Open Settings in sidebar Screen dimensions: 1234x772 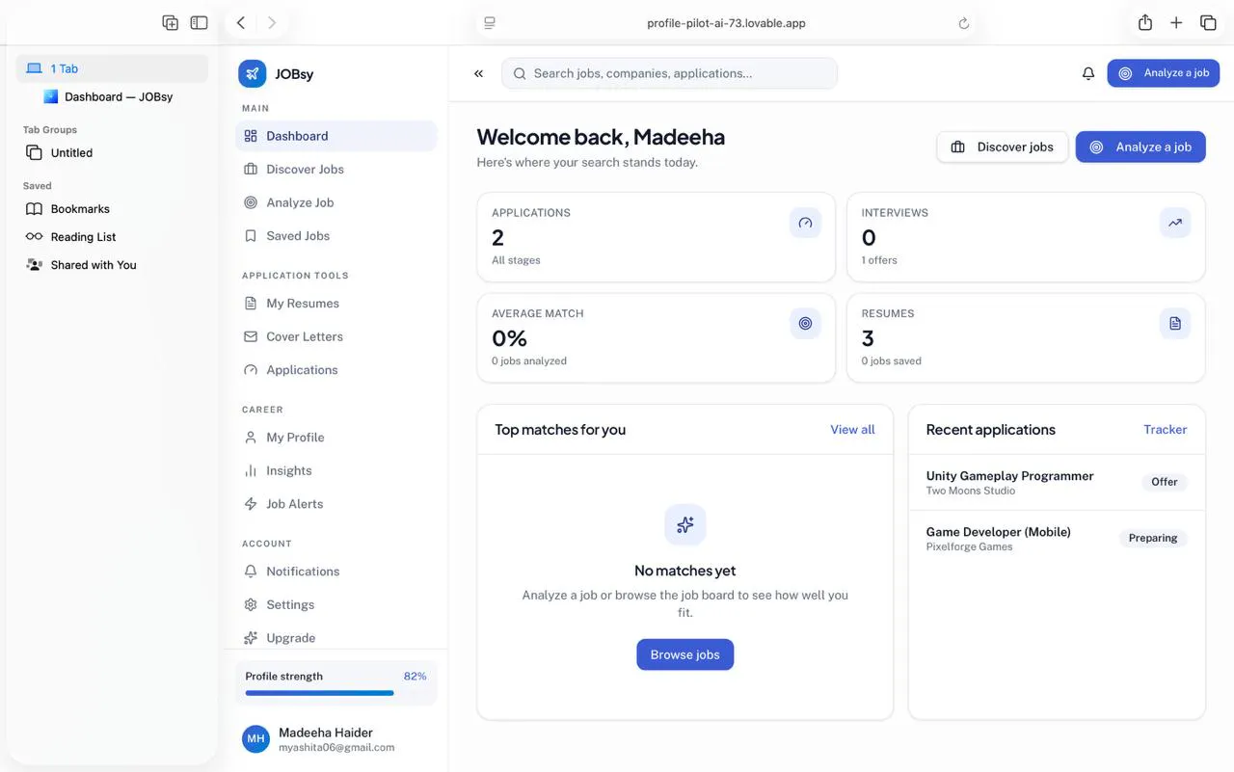(x=335, y=604)
